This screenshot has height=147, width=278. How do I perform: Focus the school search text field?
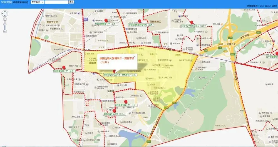[56, 2]
